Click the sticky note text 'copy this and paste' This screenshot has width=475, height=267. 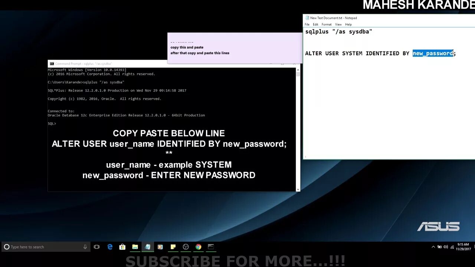point(187,47)
